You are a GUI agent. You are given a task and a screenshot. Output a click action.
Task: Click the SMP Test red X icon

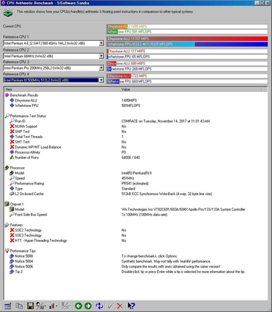(12, 131)
